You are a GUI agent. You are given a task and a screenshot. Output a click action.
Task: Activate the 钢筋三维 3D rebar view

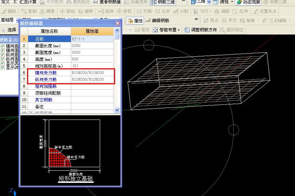click(163, 2)
